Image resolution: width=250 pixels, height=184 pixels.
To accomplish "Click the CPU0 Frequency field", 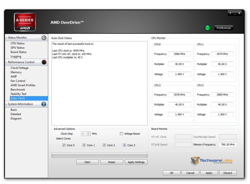I will [179, 54].
